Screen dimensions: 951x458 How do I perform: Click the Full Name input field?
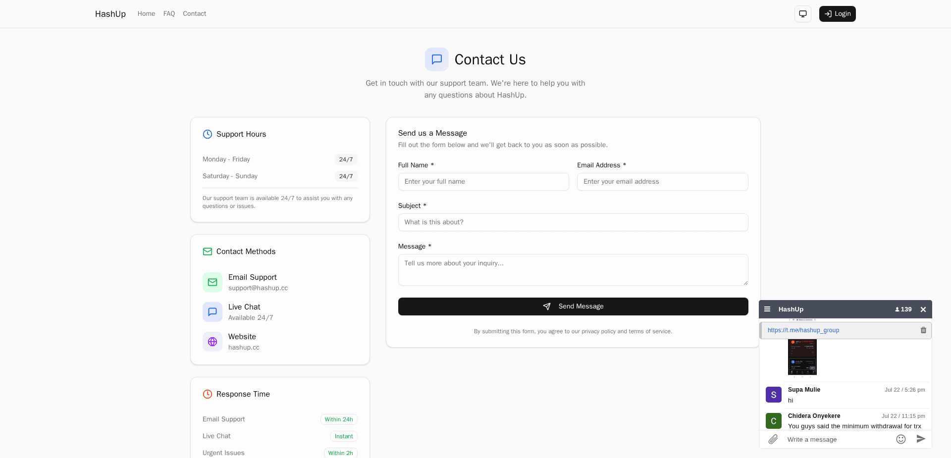point(483,182)
